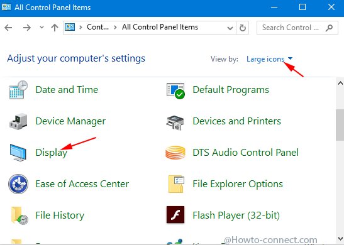Open the Display link

pos(52,153)
